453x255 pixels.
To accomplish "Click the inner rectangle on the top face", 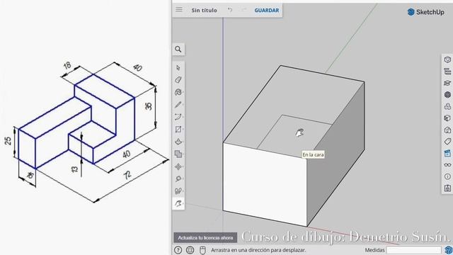I will pyautogui.click(x=294, y=136).
